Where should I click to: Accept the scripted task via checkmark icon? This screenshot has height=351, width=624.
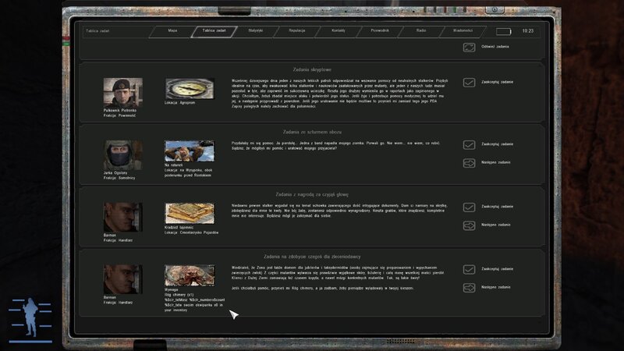(x=469, y=83)
